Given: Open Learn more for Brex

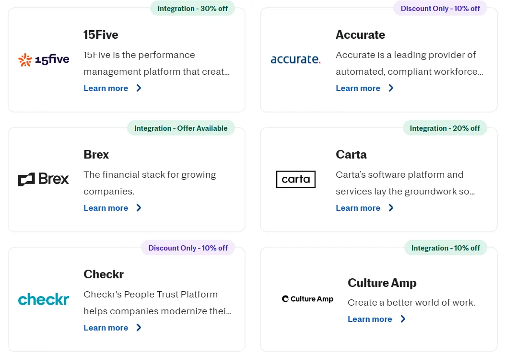Looking at the screenshot, I should click(x=106, y=208).
